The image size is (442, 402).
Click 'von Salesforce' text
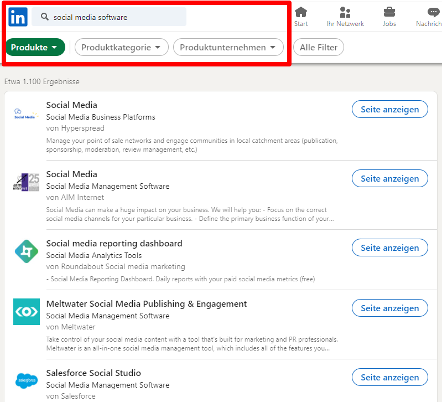pos(71,396)
